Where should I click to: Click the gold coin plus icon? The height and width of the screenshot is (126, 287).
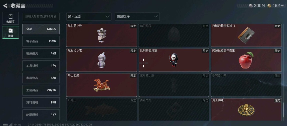click(275, 6)
